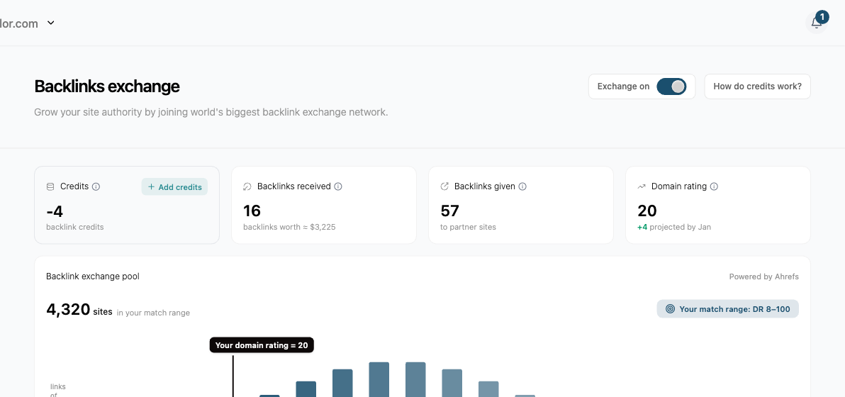Show info tooltip next to Credits
The height and width of the screenshot is (397, 845).
[x=96, y=186]
